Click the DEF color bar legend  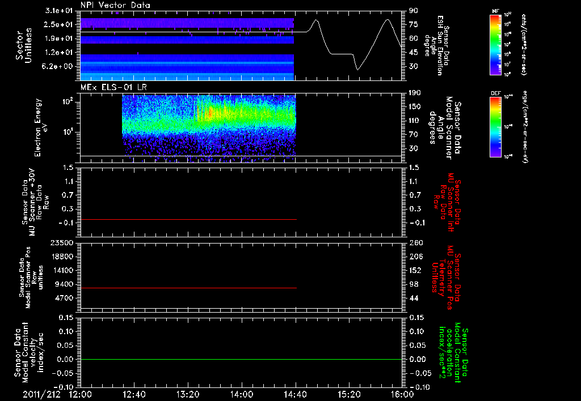[x=496, y=127]
